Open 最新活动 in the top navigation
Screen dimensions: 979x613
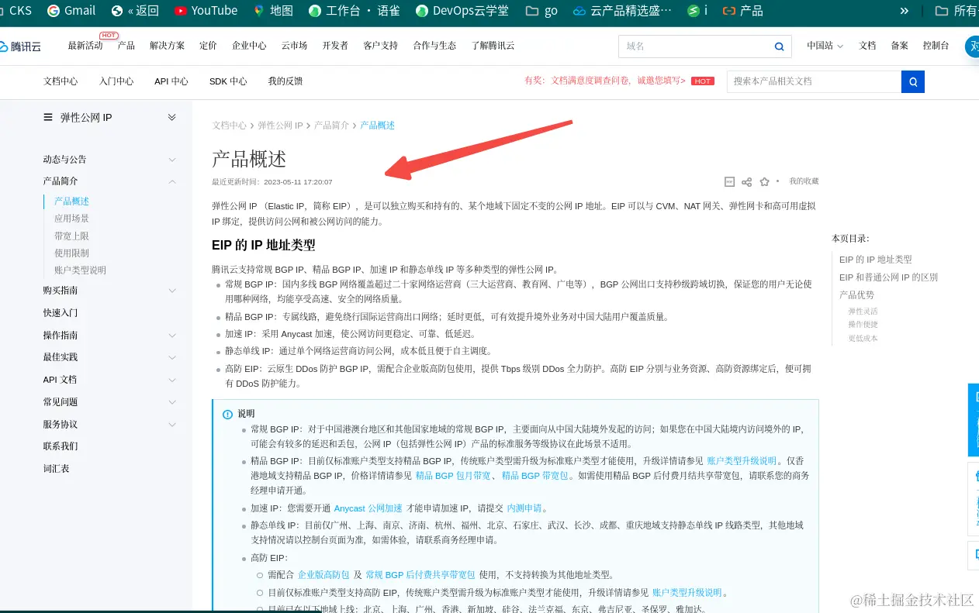85,46
